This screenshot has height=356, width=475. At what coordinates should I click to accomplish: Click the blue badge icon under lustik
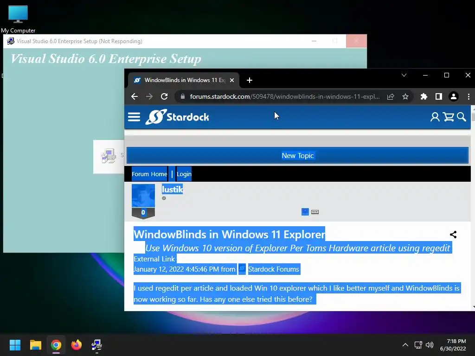(305, 211)
